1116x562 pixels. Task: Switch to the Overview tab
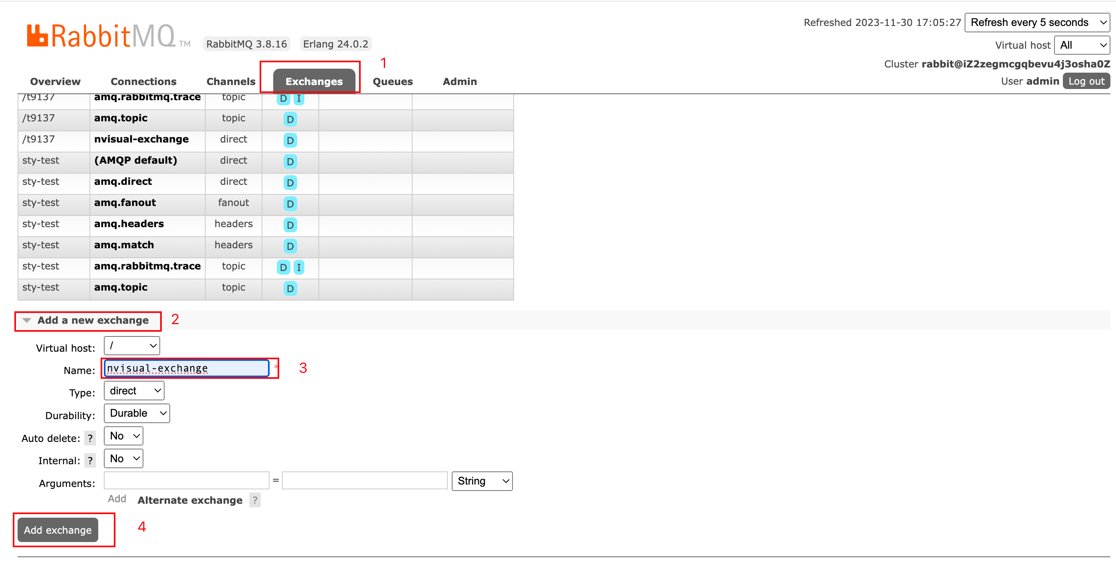tap(55, 81)
